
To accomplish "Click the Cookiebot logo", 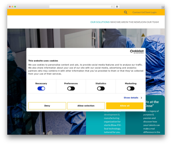I will [137, 51].
